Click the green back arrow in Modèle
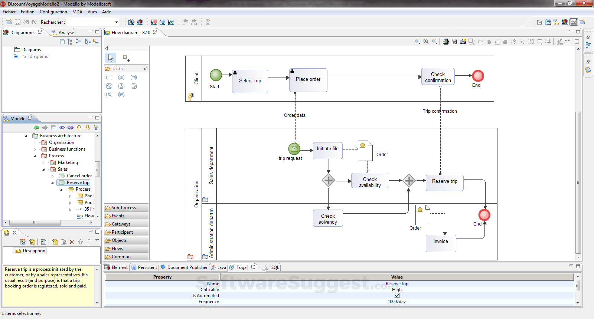The width and height of the screenshot is (594, 319). pos(36,128)
